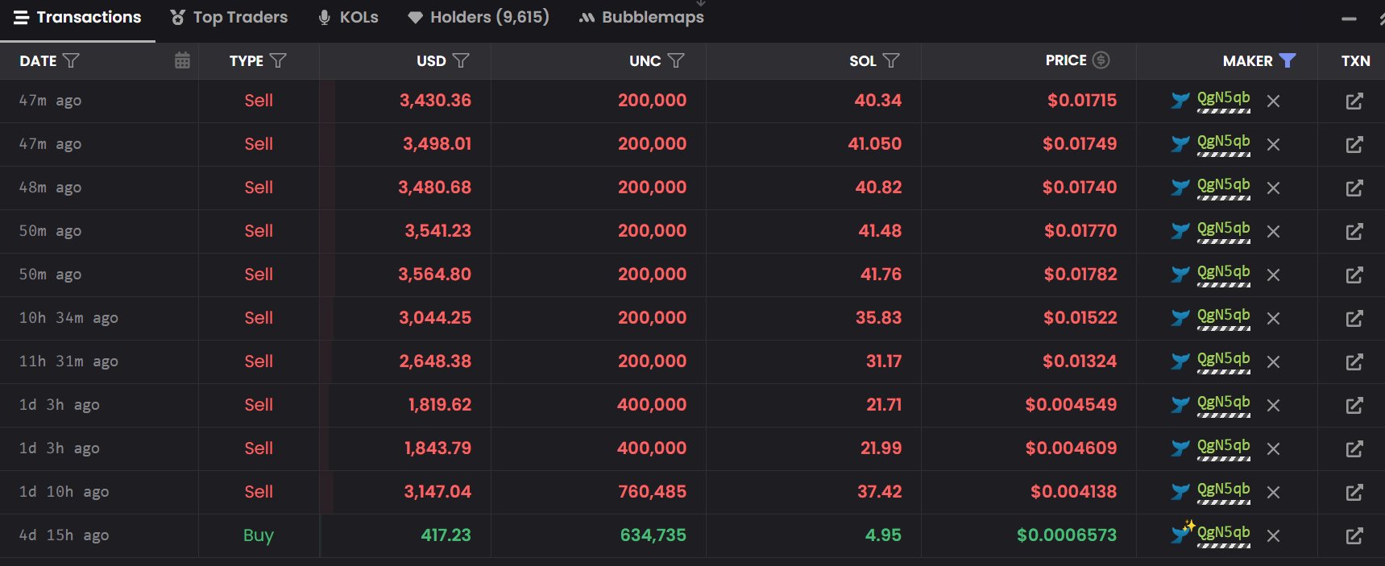Minimize the transactions panel
The width and height of the screenshot is (1385, 566).
point(1349,19)
